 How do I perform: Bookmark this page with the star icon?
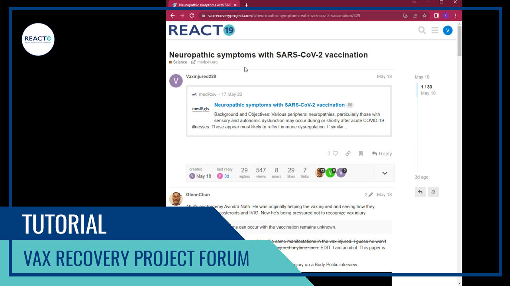(425, 15)
